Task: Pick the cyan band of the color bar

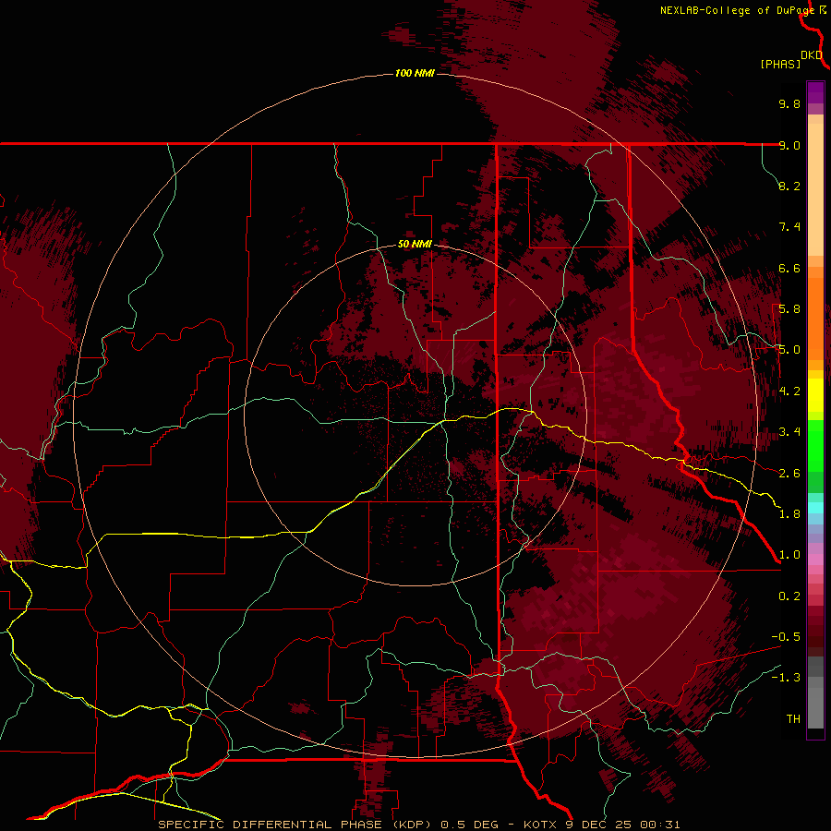Action: click(815, 508)
